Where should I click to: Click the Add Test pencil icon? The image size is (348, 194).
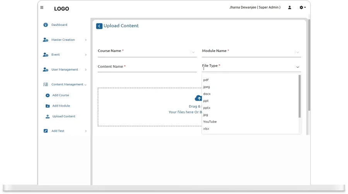coord(46,131)
